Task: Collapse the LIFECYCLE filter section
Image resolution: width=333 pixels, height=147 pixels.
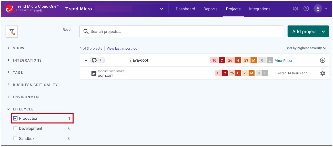Action: 20,109
